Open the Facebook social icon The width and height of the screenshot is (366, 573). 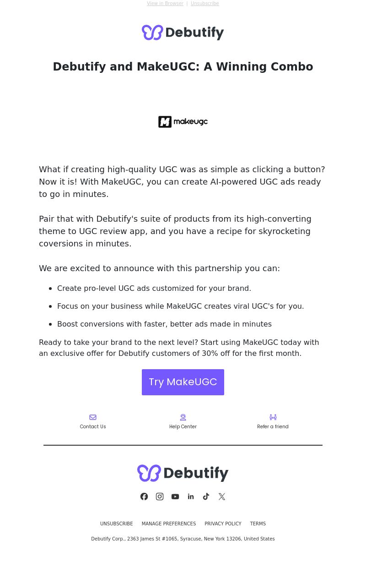(144, 497)
